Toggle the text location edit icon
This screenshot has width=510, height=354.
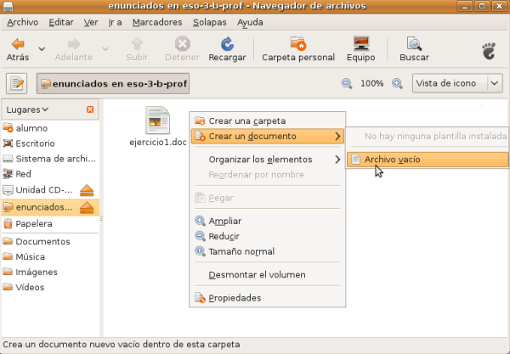pyautogui.click(x=18, y=83)
